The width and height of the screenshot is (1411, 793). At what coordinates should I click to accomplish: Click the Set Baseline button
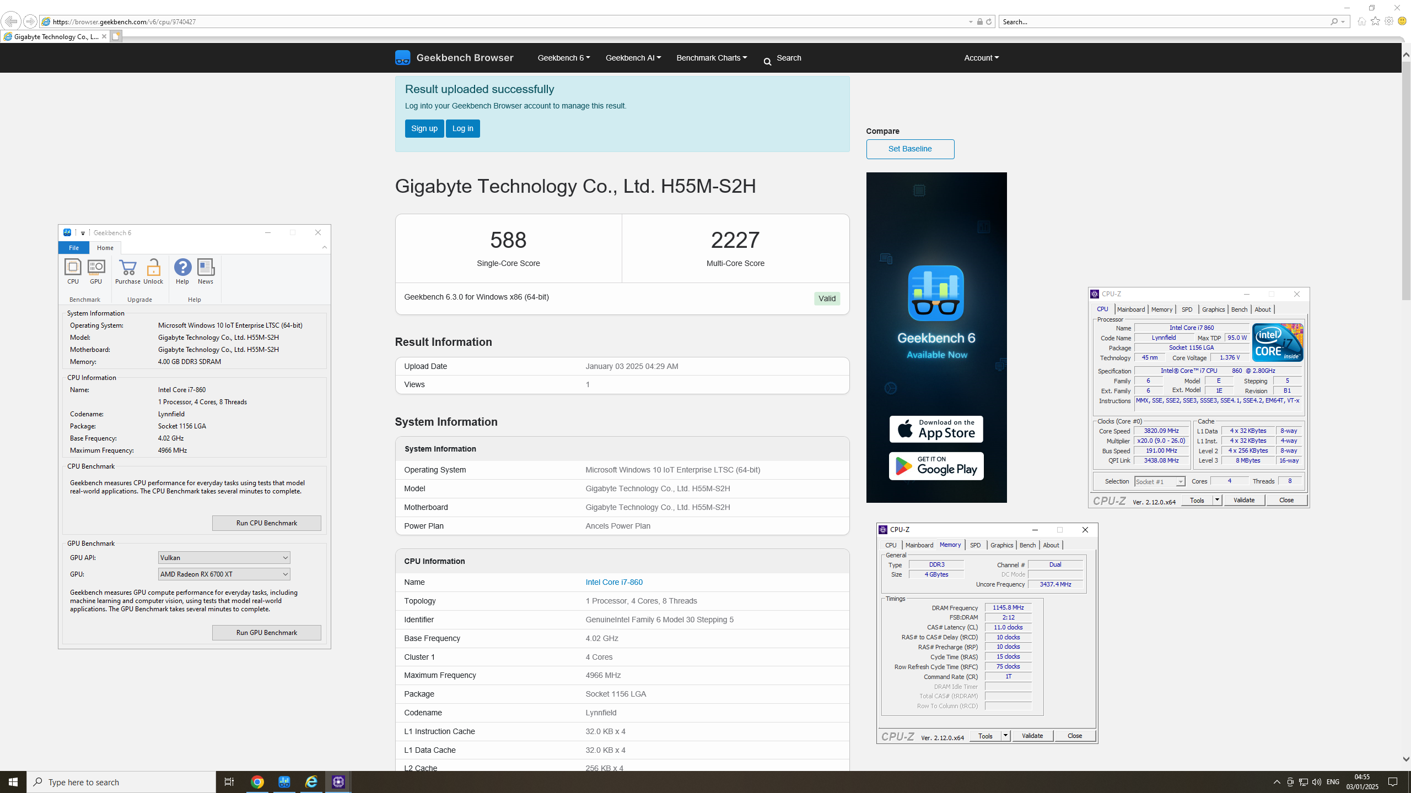pyautogui.click(x=910, y=149)
